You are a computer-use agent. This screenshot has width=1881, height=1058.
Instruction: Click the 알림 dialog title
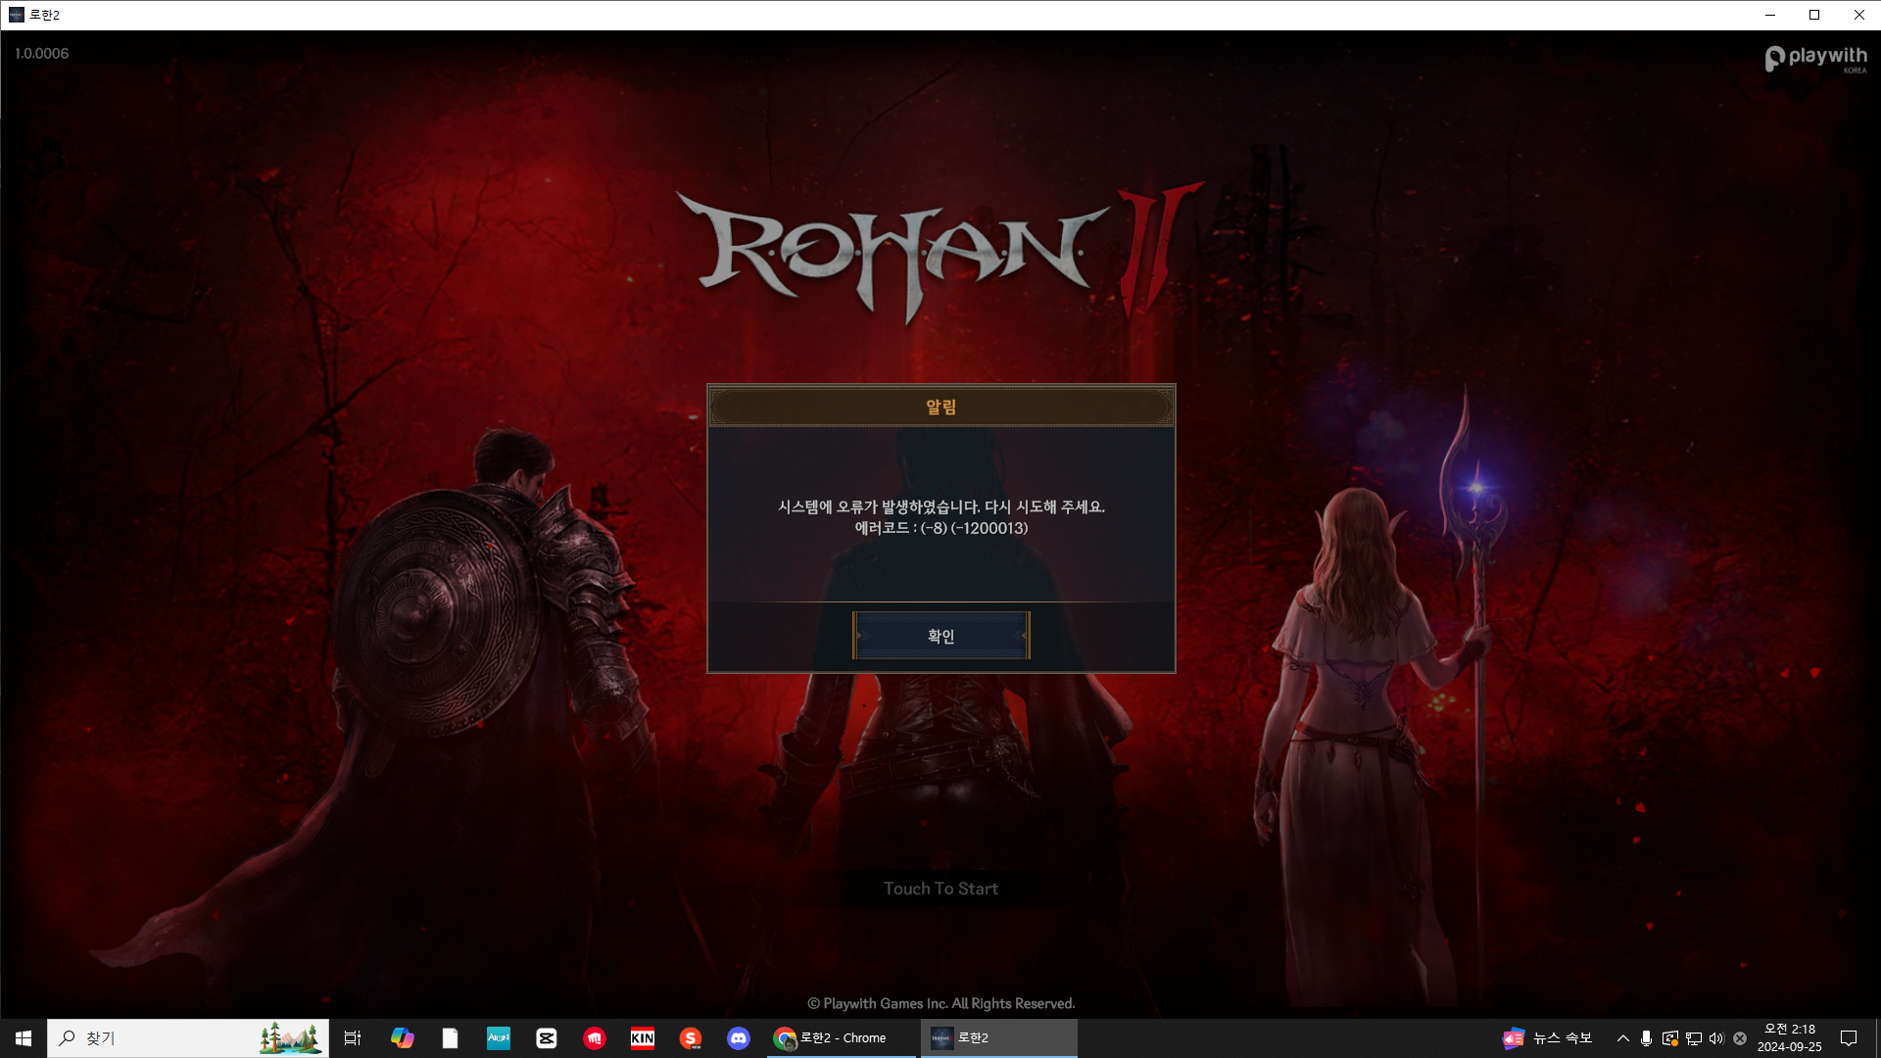point(940,407)
